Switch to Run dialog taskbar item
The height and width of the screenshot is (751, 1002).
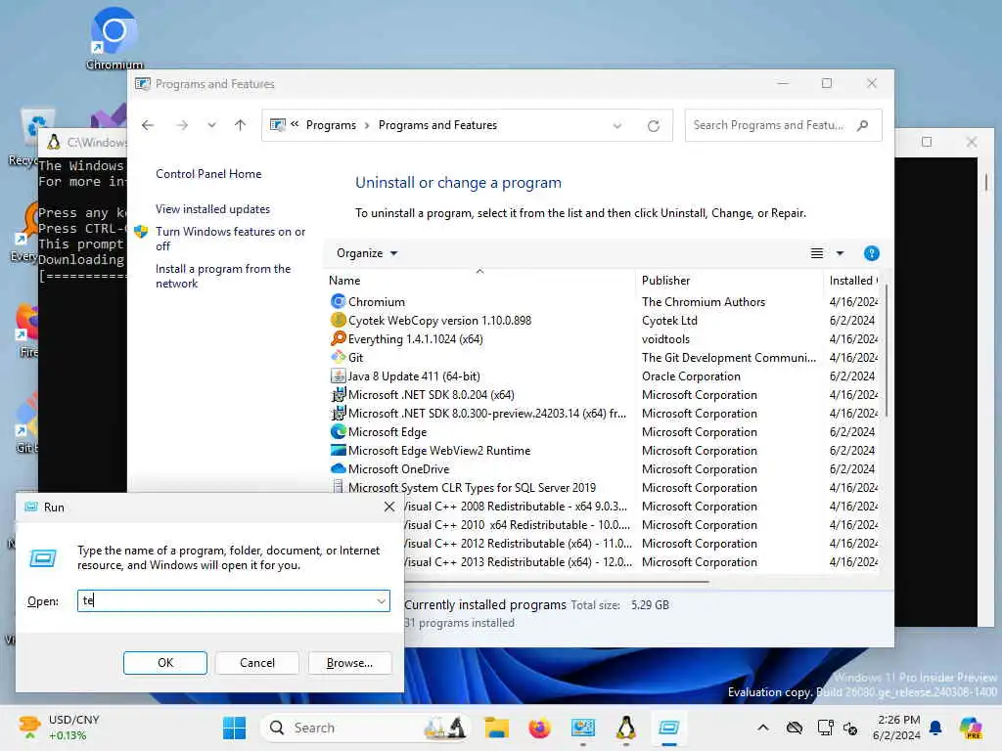click(669, 728)
